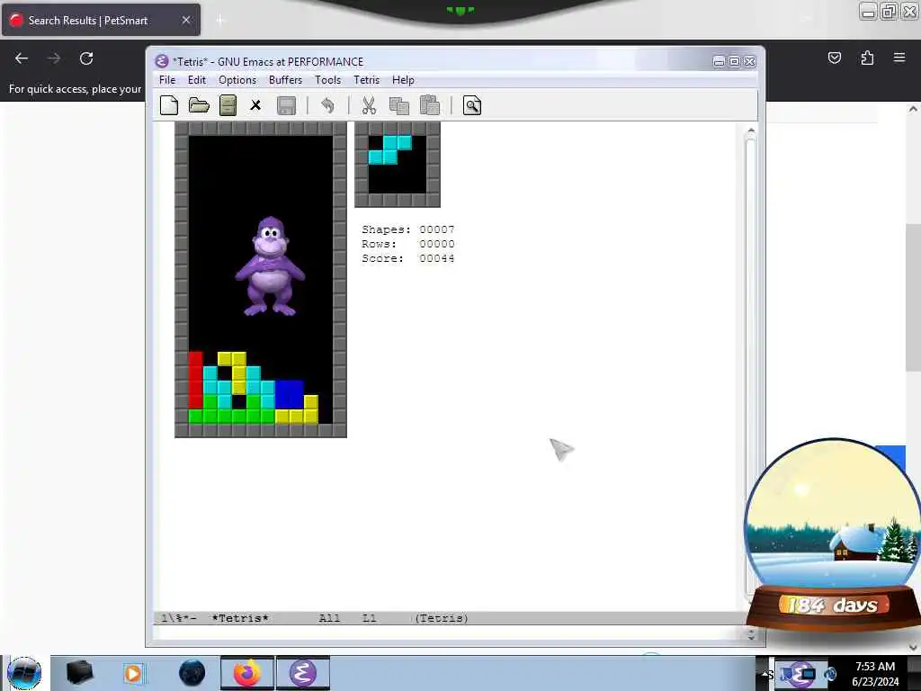
Task: Open the Firefox hamburger application menu
Action: 899,58
